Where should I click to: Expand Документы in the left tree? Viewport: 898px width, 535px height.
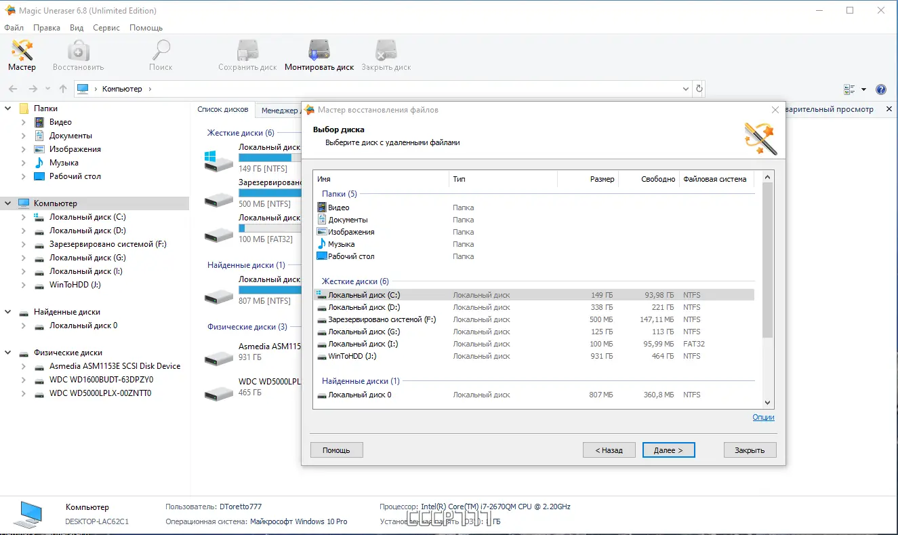coord(24,136)
